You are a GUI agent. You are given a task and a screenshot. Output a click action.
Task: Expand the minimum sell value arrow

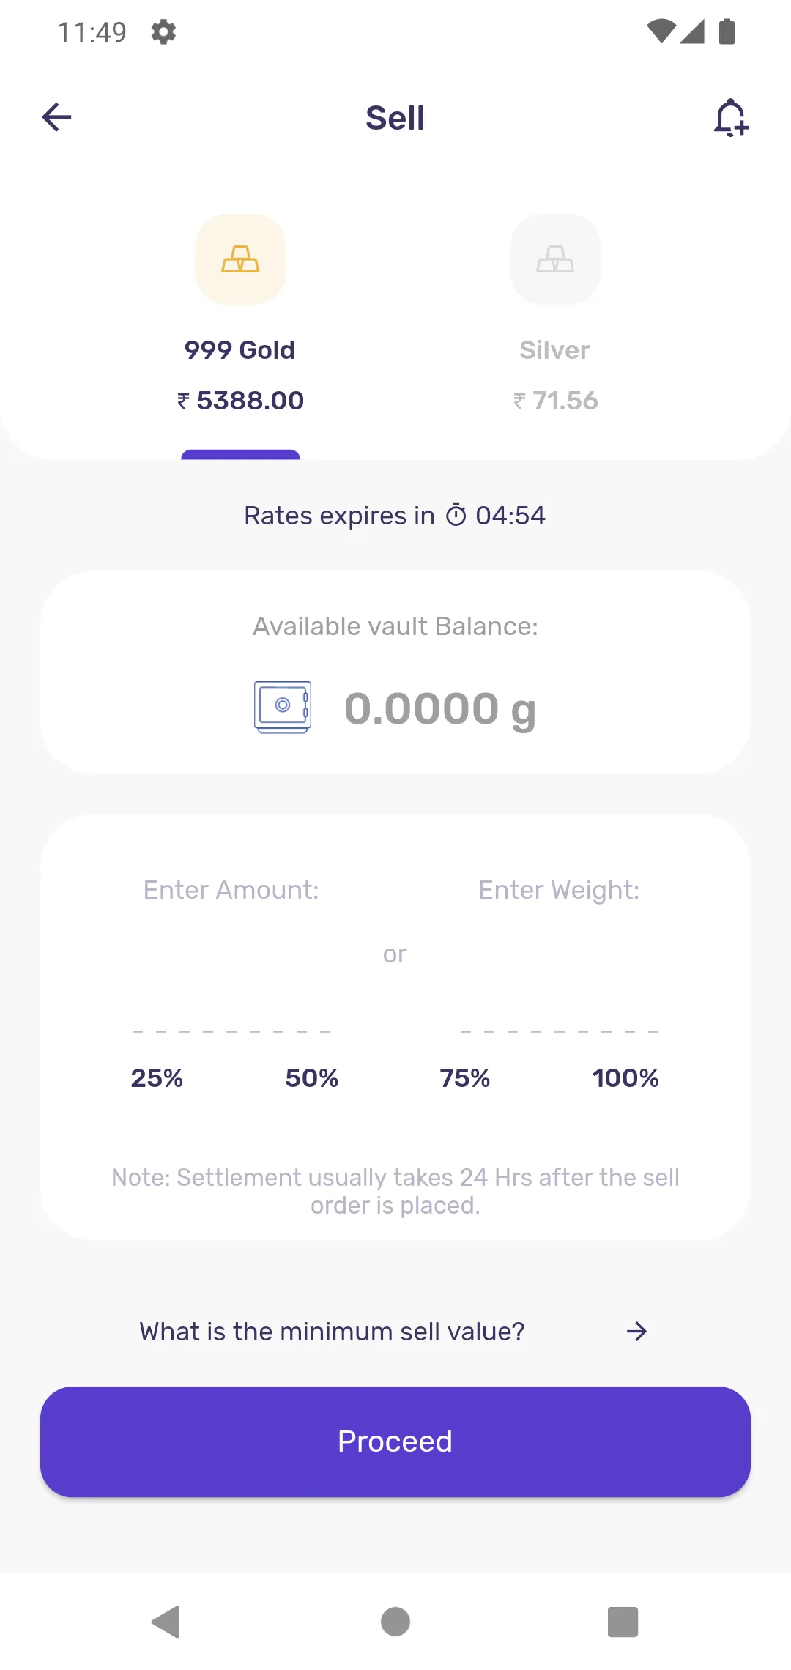[636, 1331]
